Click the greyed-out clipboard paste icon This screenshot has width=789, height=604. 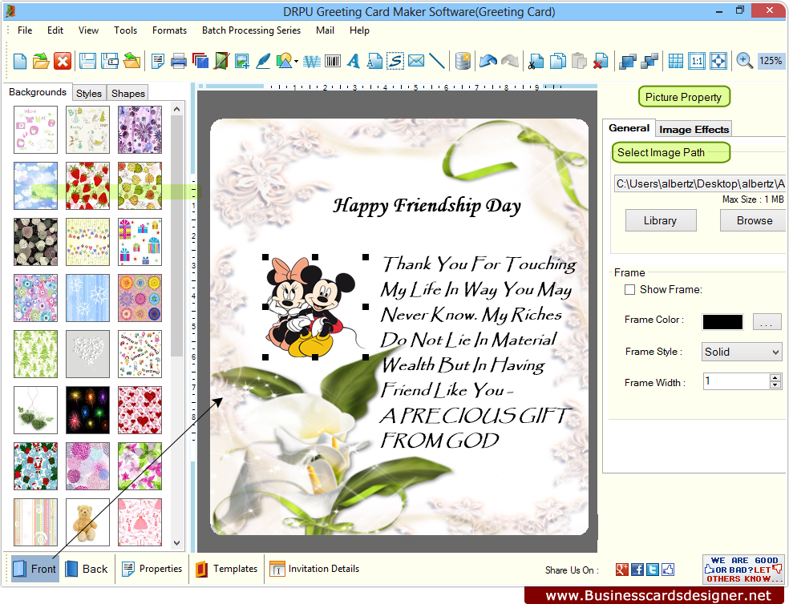tap(579, 62)
